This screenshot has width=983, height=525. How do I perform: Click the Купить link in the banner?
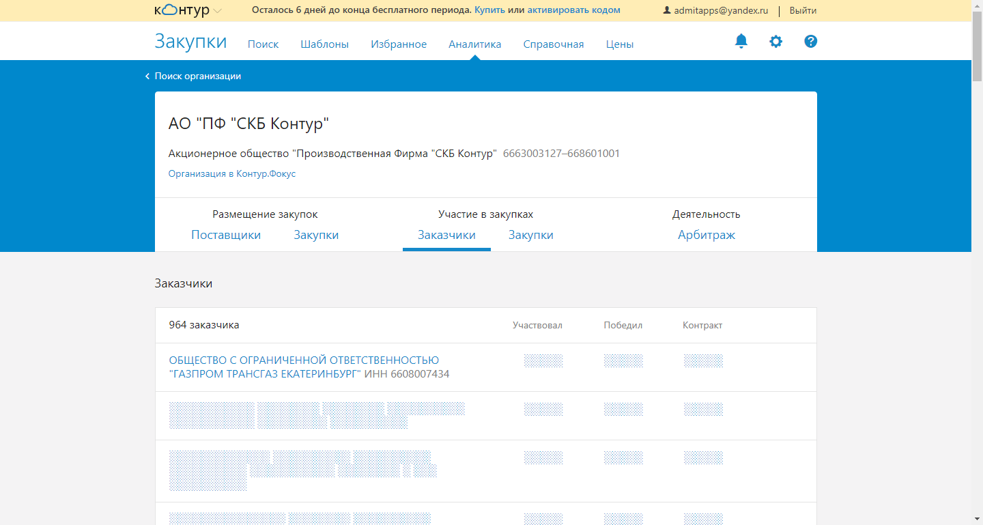tap(489, 10)
